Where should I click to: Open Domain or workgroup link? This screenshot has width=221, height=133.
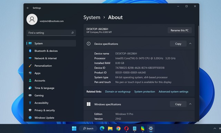point(118,91)
